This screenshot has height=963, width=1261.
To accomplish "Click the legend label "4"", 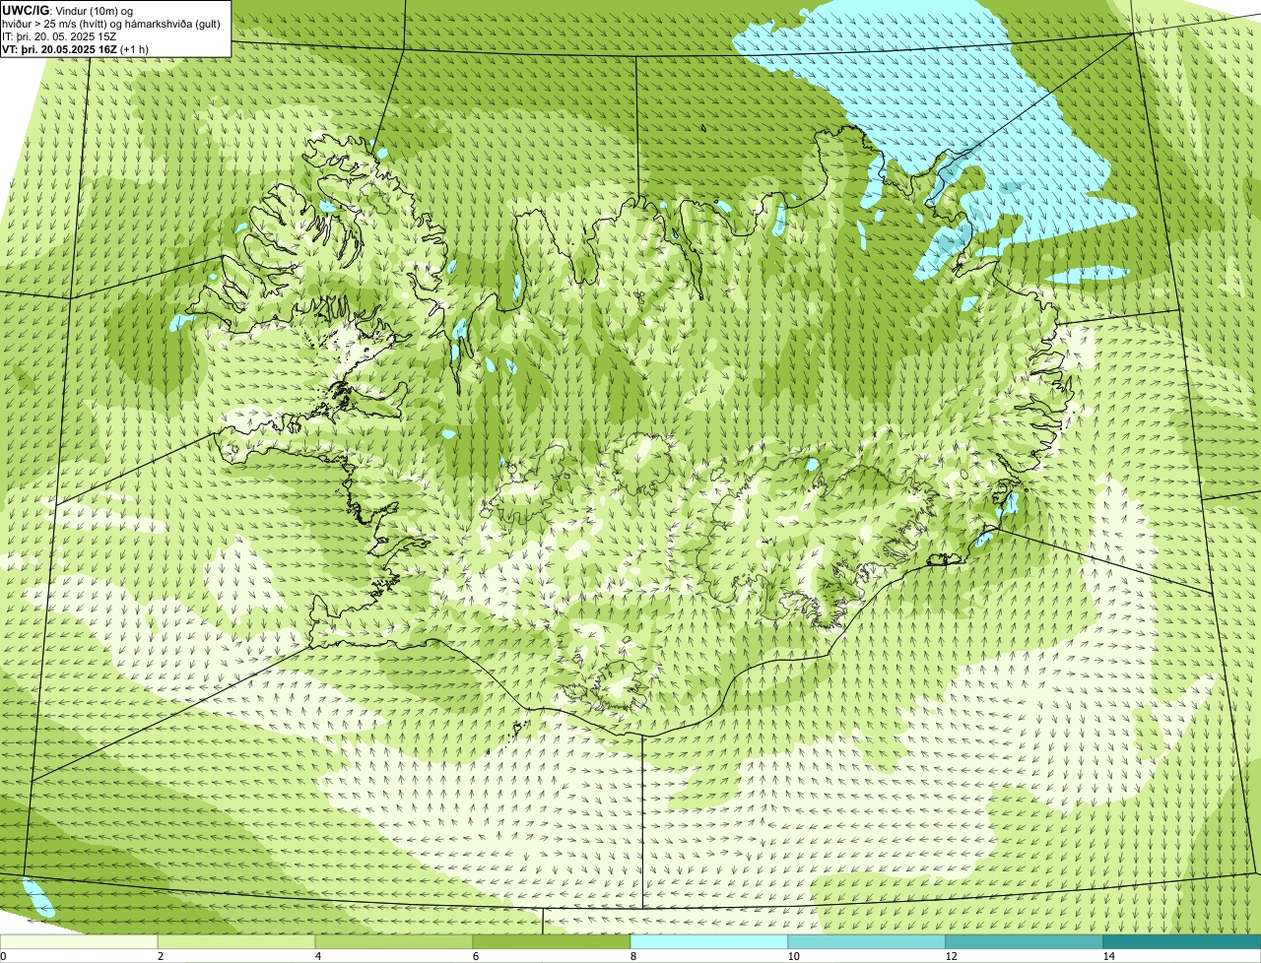I will (x=317, y=956).
